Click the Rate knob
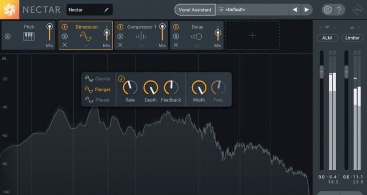Image resolution: width=367 pixels, height=195 pixels. pyautogui.click(x=130, y=88)
